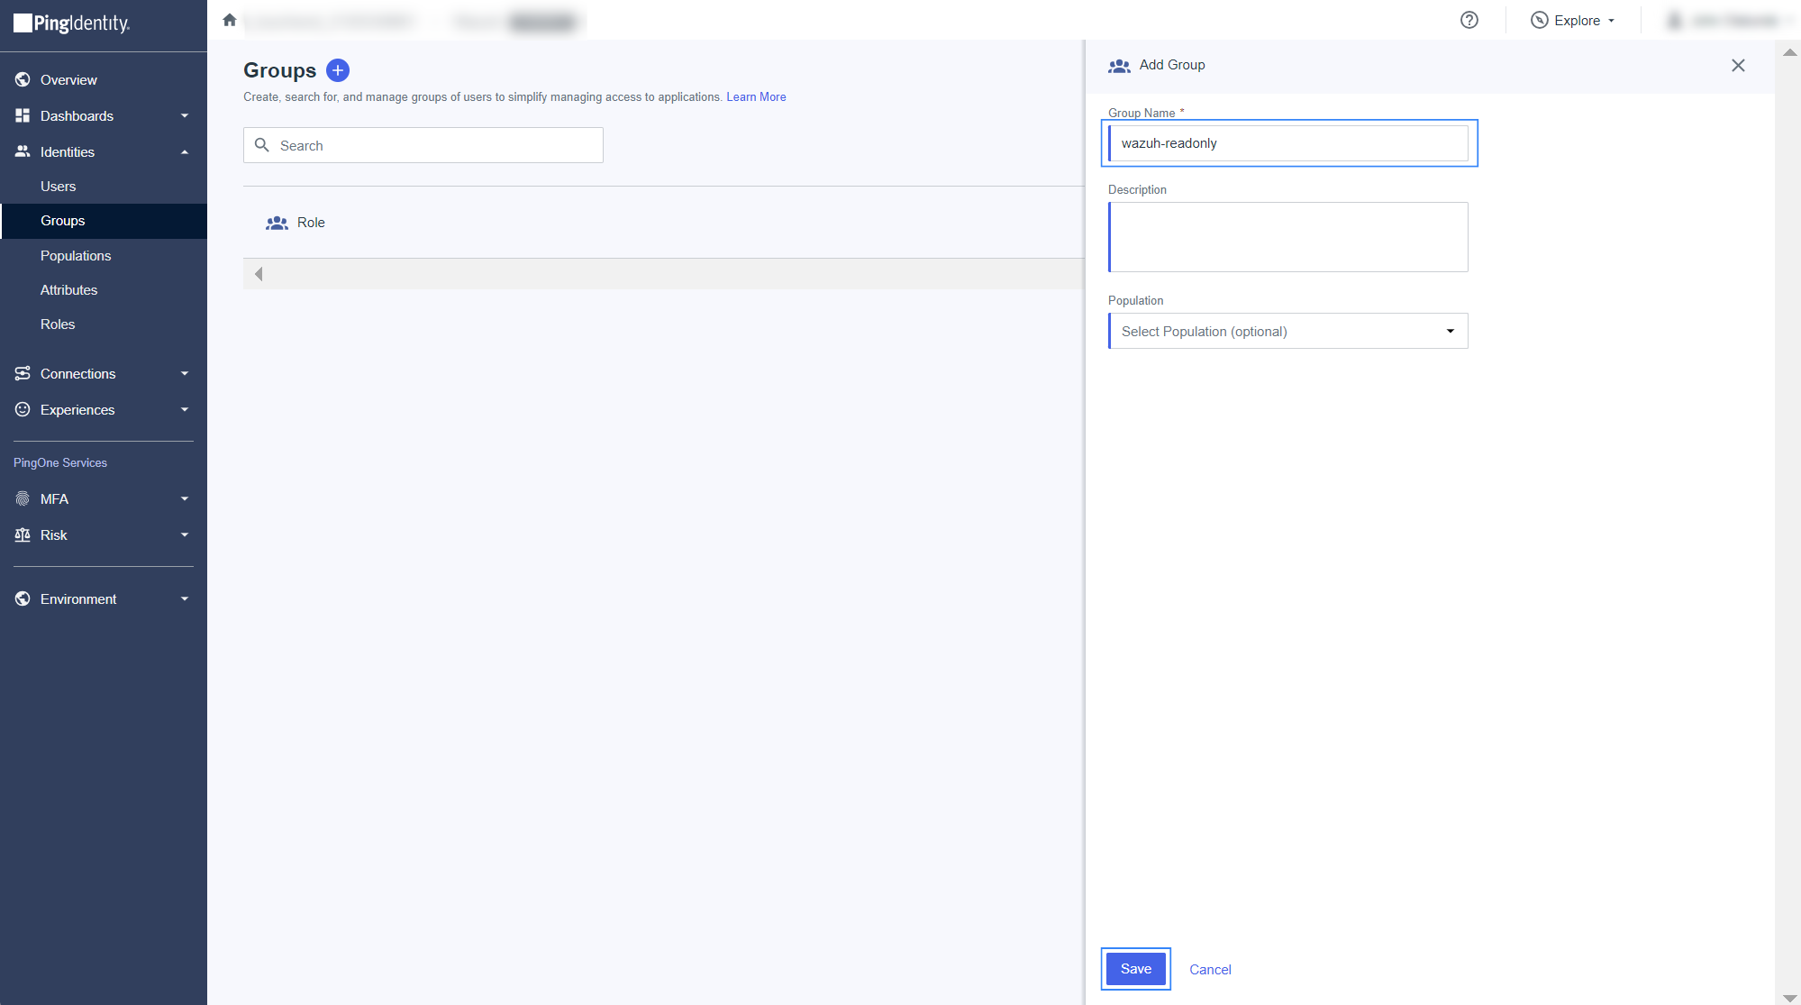Close the Add Group panel
Image resolution: width=1801 pixels, height=1005 pixels.
tap(1738, 65)
